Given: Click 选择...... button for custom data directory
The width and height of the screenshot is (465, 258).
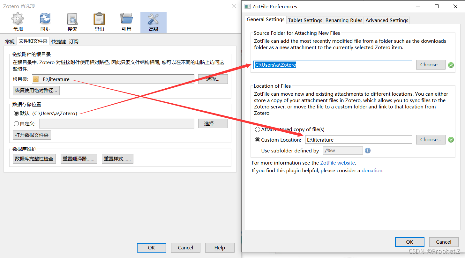Looking at the screenshot, I should tap(213, 123).
